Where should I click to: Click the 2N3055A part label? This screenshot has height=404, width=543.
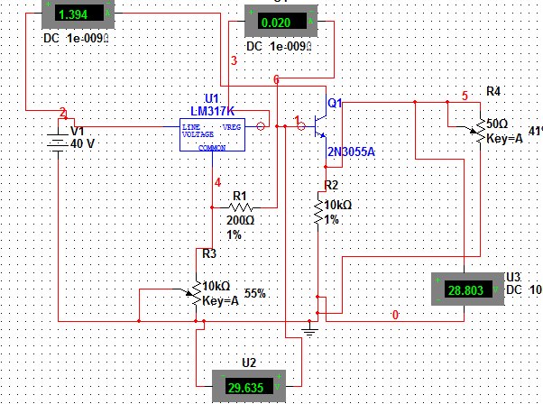pyautogui.click(x=351, y=151)
